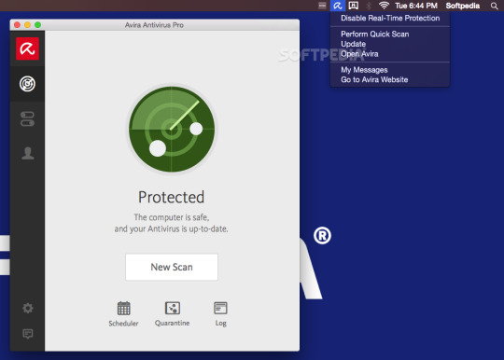
Task: Click the dimmed menu bar icon left of Avira
Action: 322,6
